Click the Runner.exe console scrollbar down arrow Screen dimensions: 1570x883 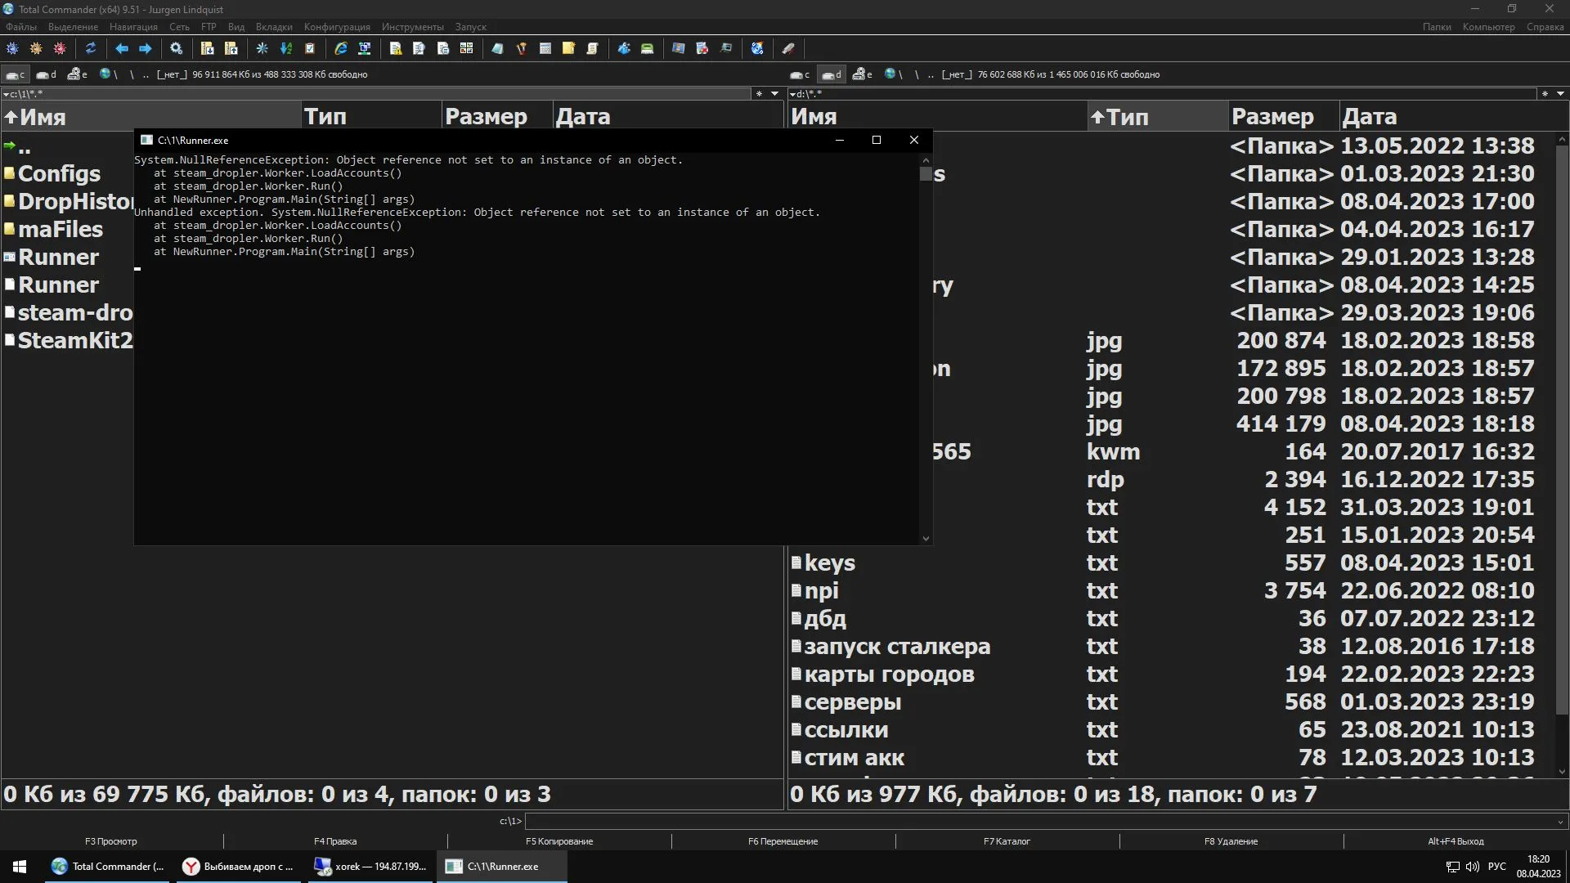[x=926, y=538]
